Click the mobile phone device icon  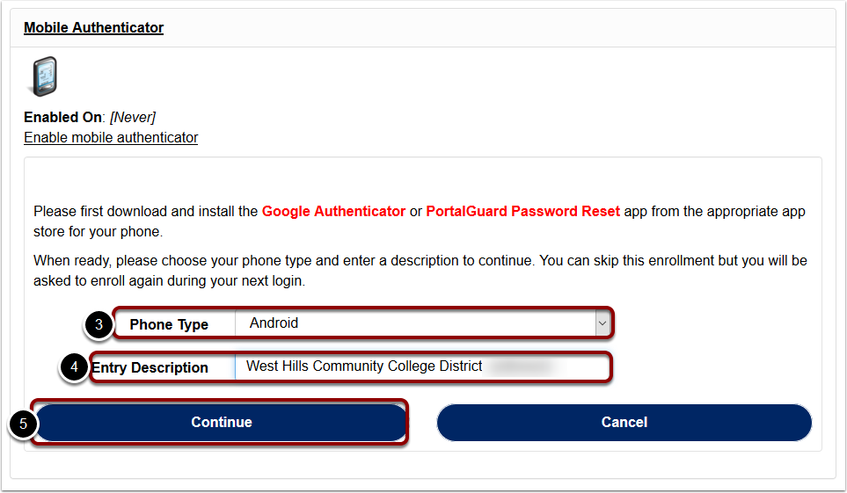point(44,76)
